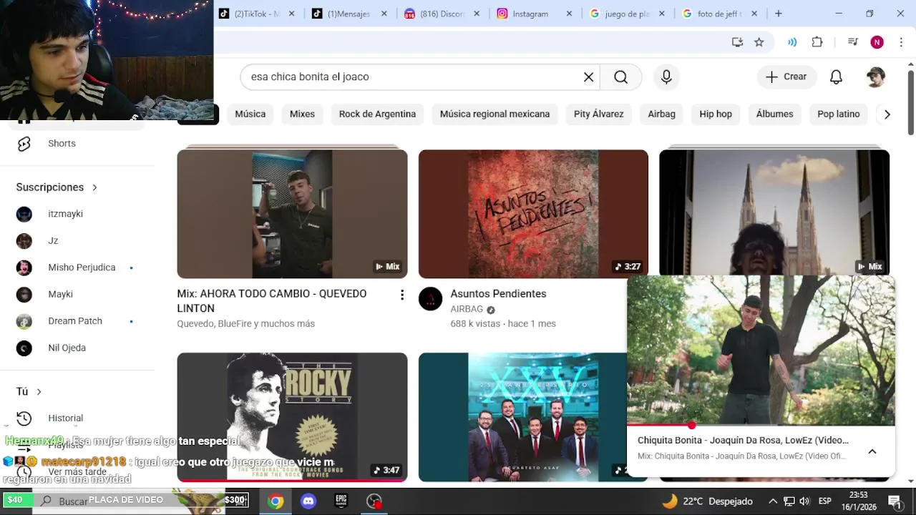Bookmark this page with the star icon
The width and height of the screenshot is (916, 515).
pos(759,42)
